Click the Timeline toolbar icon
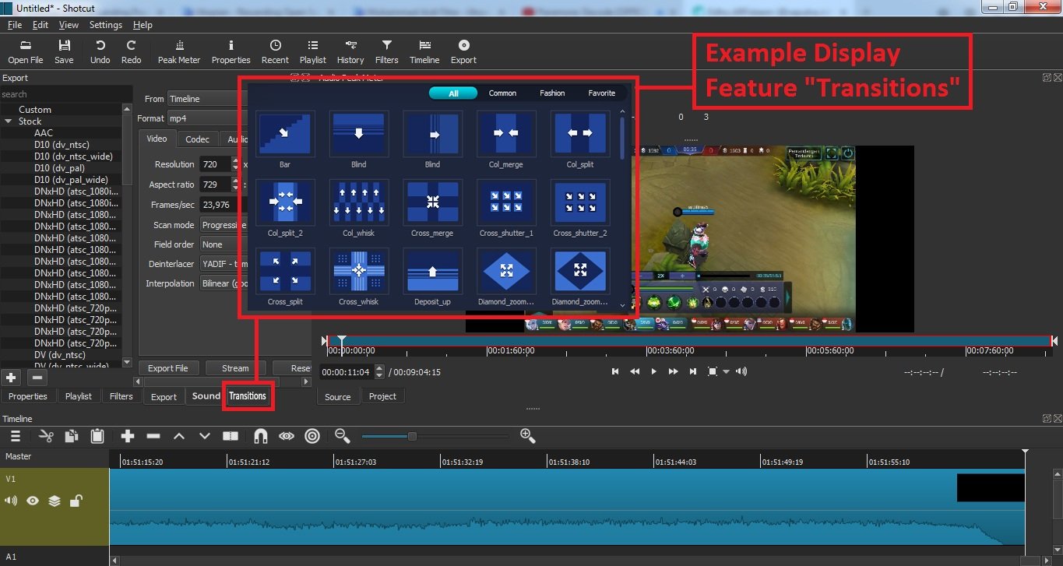Image resolution: width=1063 pixels, height=566 pixels. click(x=424, y=51)
